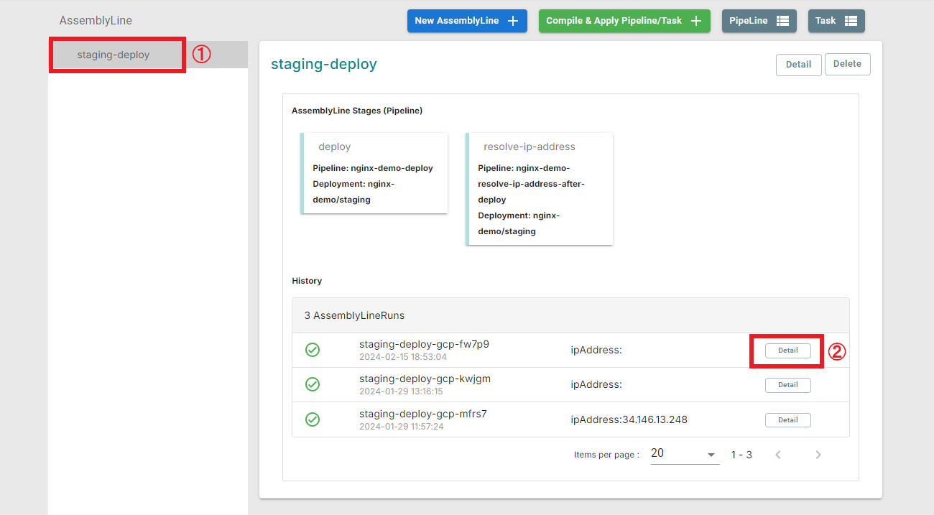Click the Delete button for staging-deploy
Image resolution: width=934 pixels, height=515 pixels.
[x=847, y=64]
